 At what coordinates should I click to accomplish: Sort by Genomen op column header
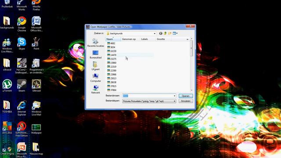(x=130, y=39)
